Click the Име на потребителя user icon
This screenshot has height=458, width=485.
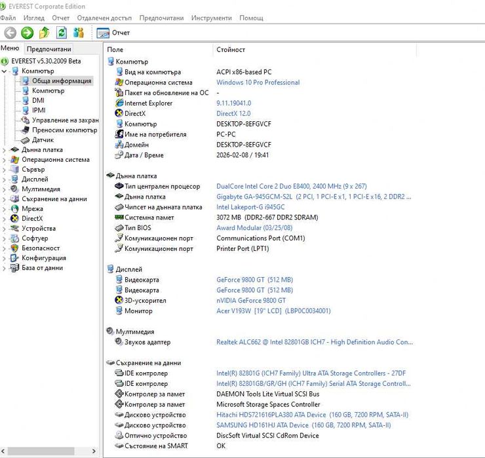tap(119, 134)
